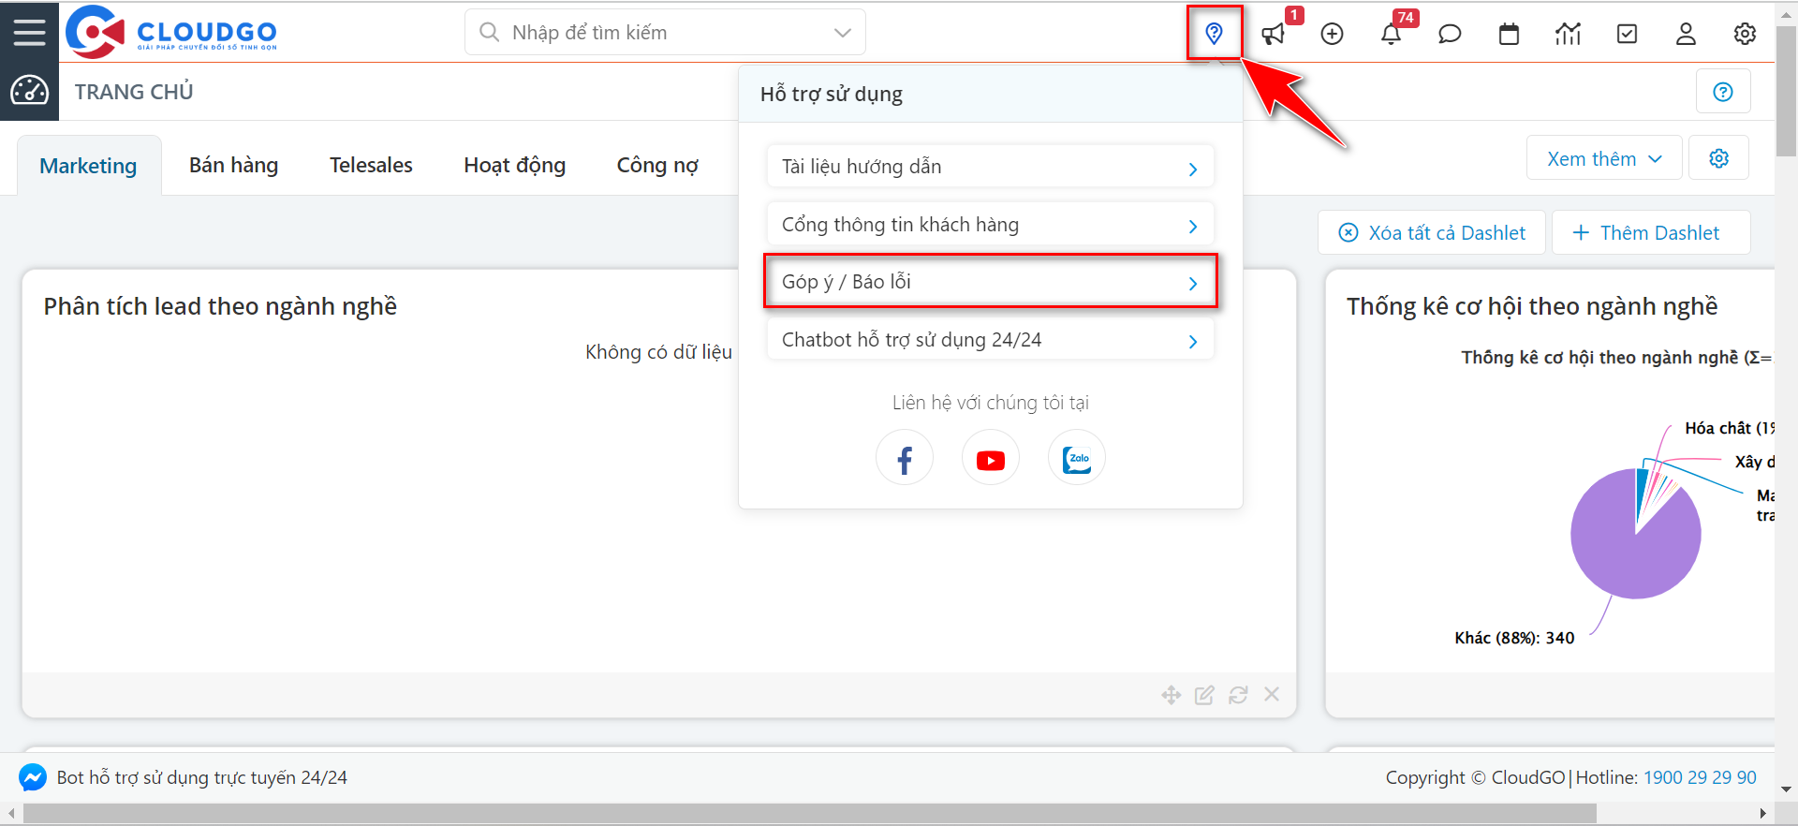1798x826 pixels.
Task: Click Thêm Dashlet button
Action: (1649, 233)
